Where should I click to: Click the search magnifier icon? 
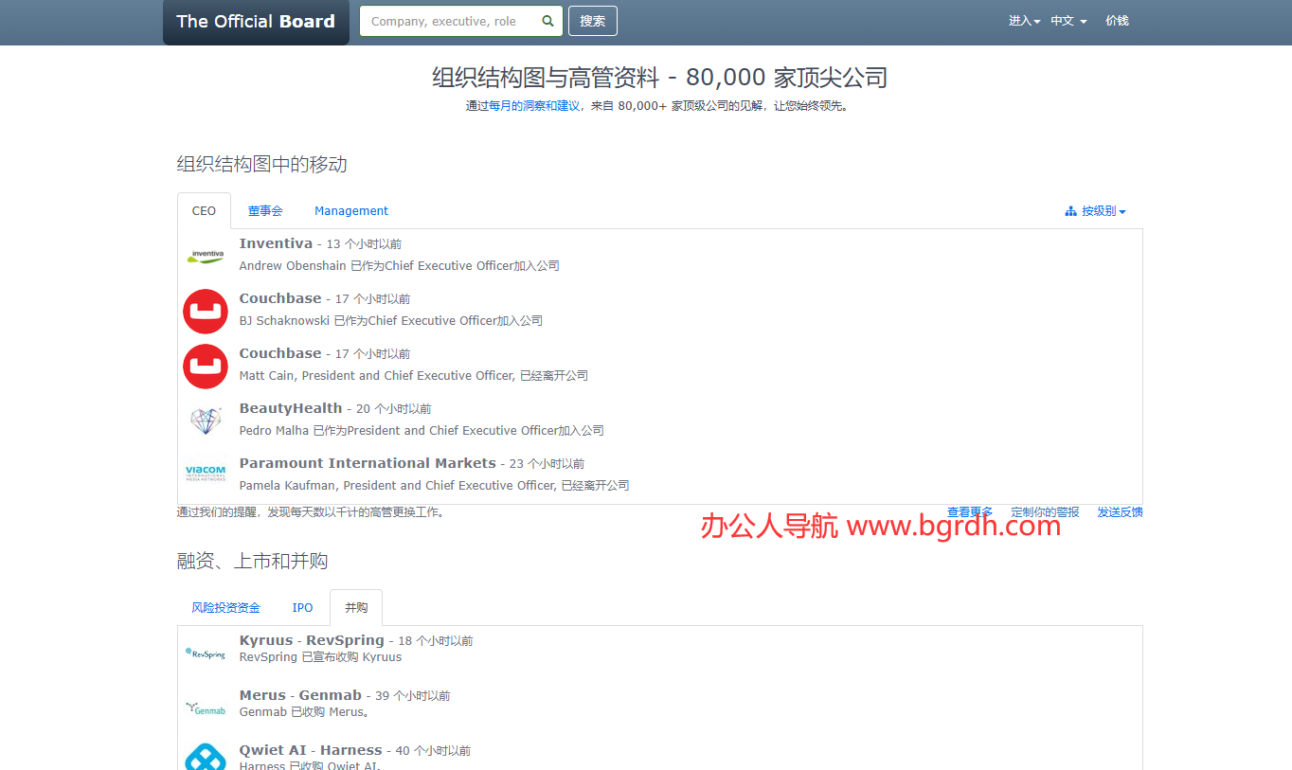pyautogui.click(x=547, y=20)
